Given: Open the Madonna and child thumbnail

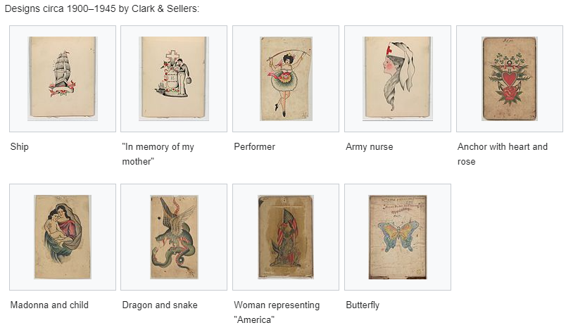Looking at the screenshot, I should click(63, 237).
